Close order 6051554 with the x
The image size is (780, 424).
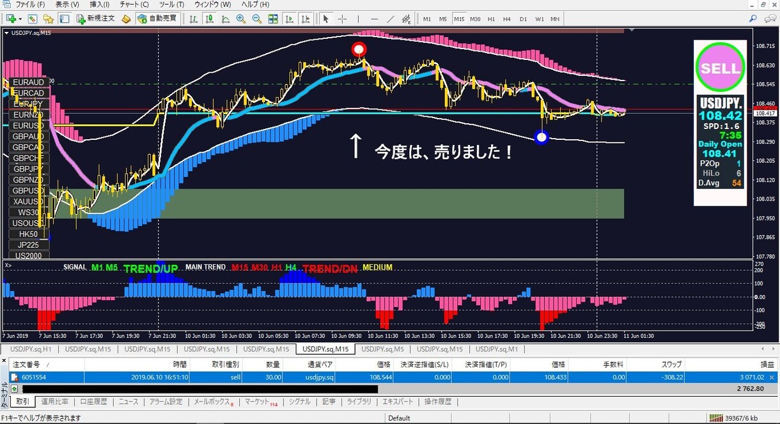772,378
